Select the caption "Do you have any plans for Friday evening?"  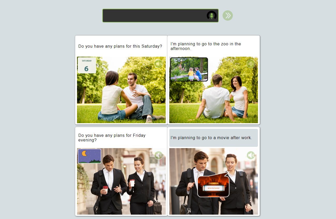(112, 138)
